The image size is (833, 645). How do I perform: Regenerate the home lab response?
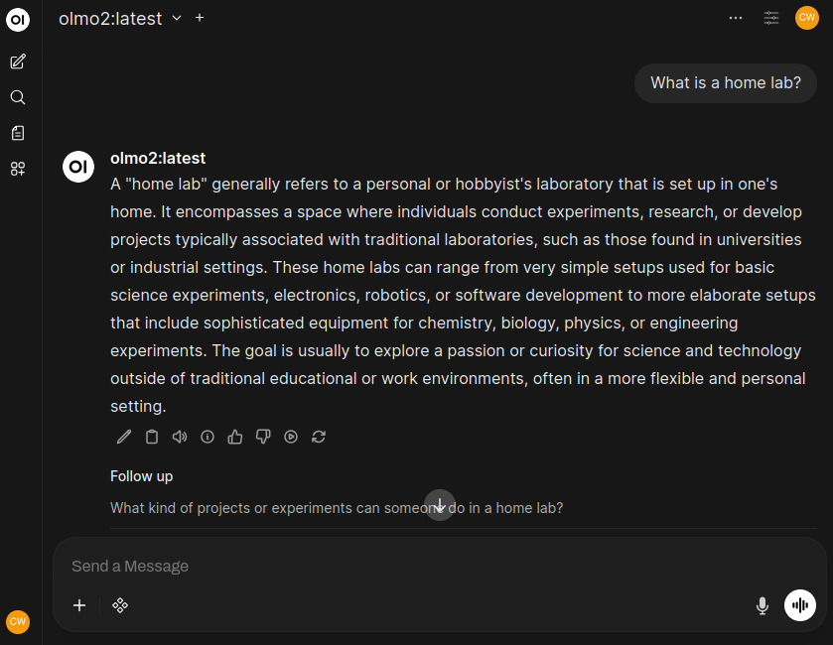(x=319, y=437)
